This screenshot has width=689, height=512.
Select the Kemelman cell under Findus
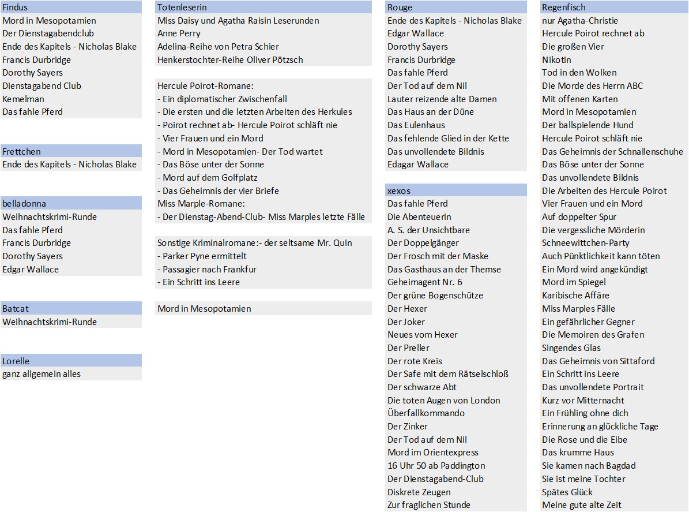pyautogui.click(x=24, y=99)
